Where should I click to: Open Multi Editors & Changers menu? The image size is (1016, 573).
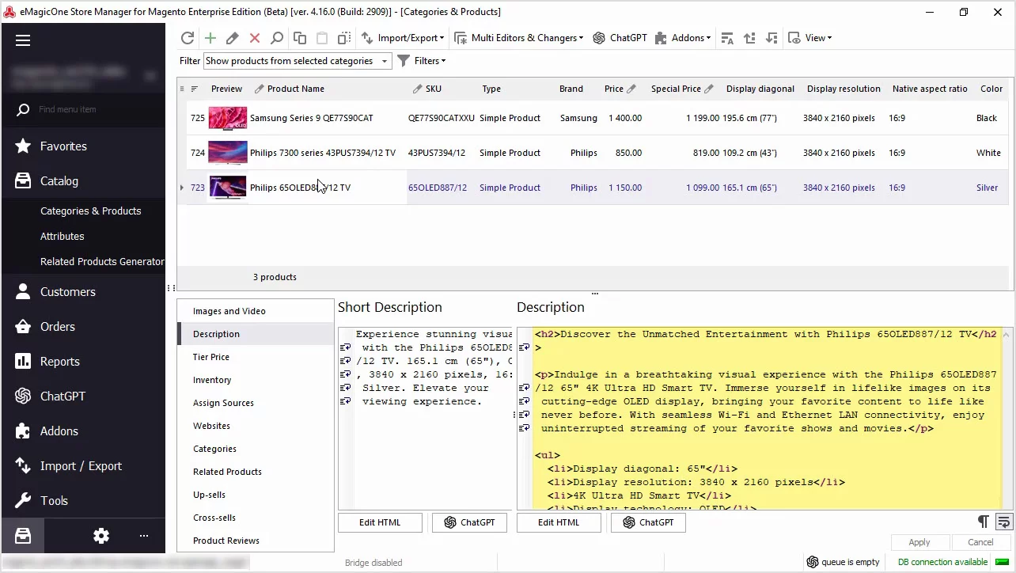point(519,38)
